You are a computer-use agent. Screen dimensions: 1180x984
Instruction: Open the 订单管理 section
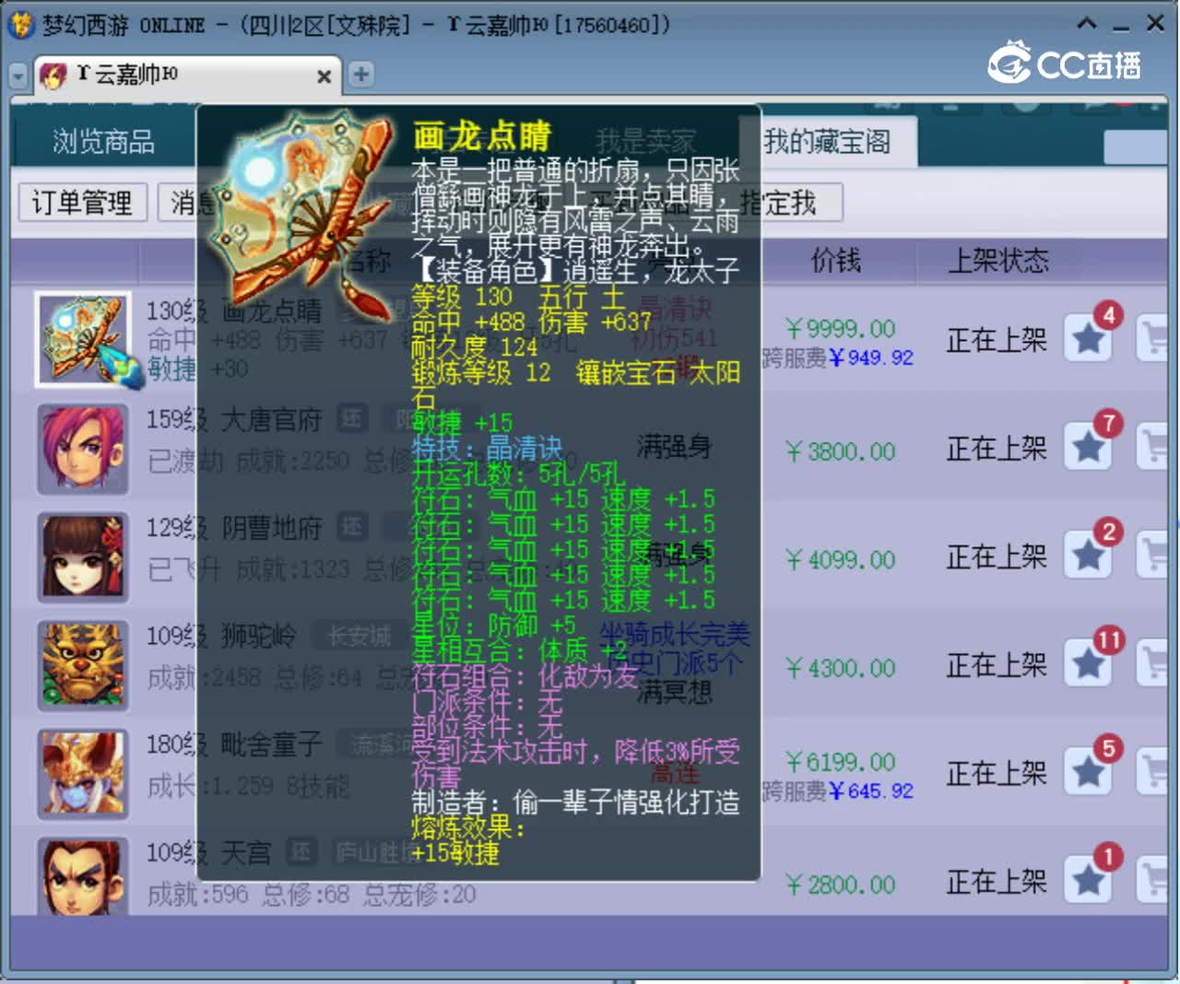[x=82, y=203]
